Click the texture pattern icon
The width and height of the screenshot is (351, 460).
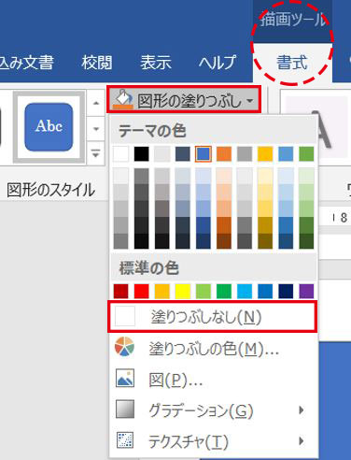[x=125, y=439]
